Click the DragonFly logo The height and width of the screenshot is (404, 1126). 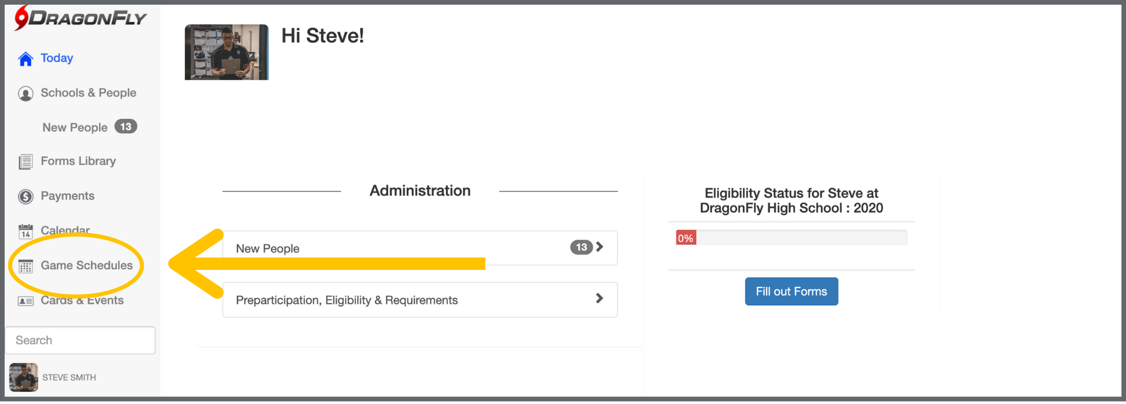coord(80,18)
